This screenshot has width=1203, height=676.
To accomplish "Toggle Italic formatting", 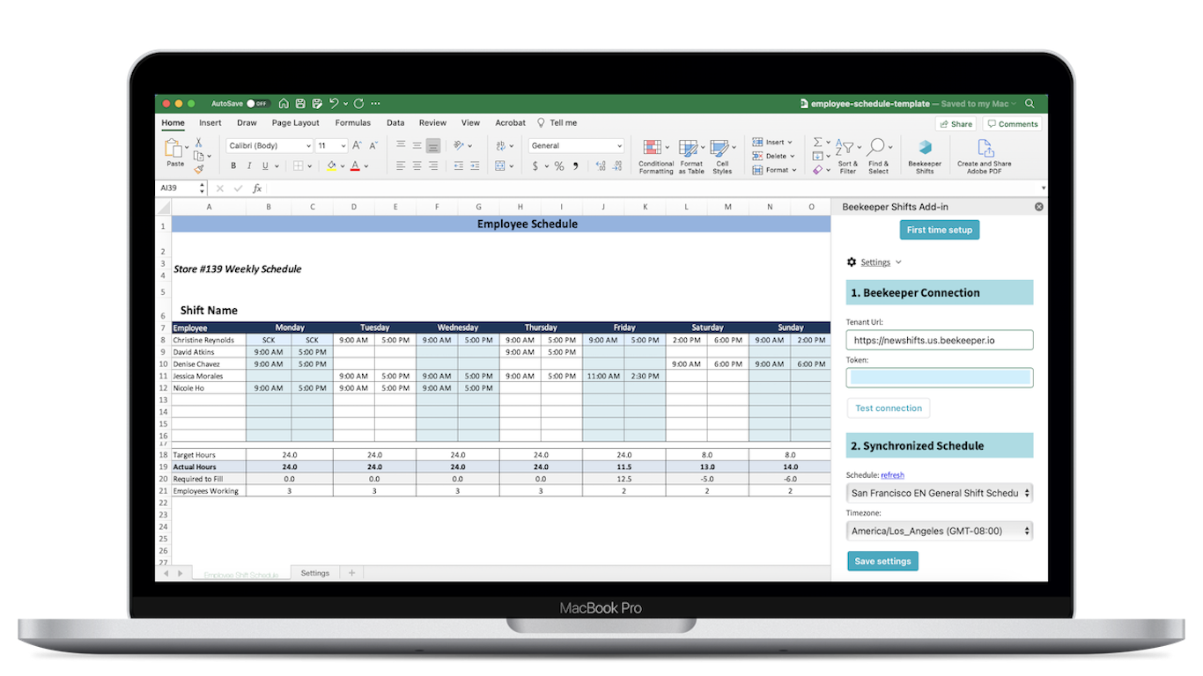I will pyautogui.click(x=249, y=165).
